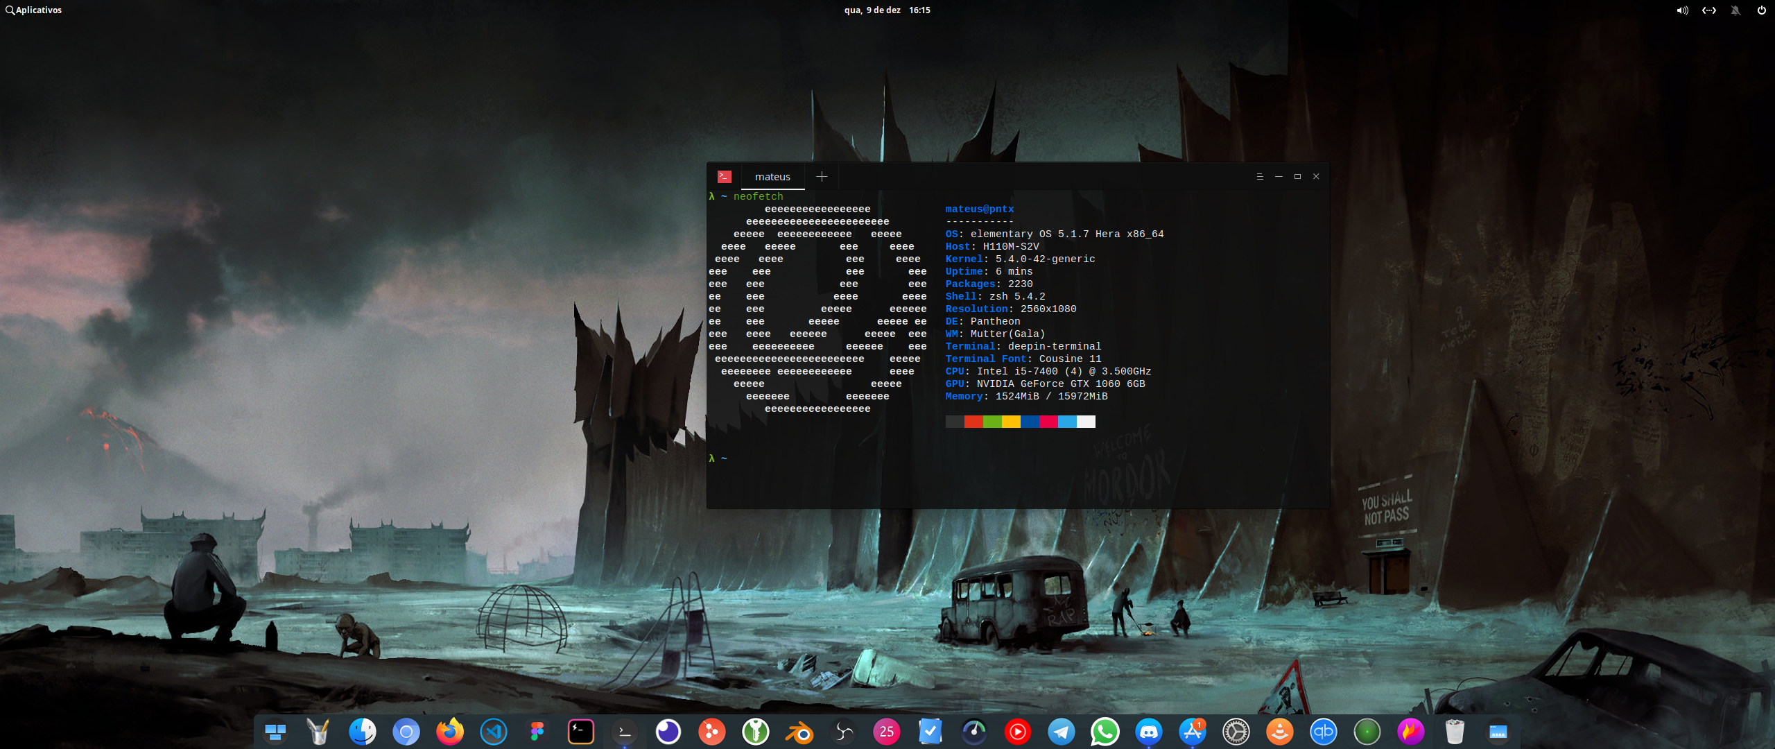Screen dimensions: 1775x749
Task: Launch the gauge System Monitor icon
Action: click(x=974, y=732)
